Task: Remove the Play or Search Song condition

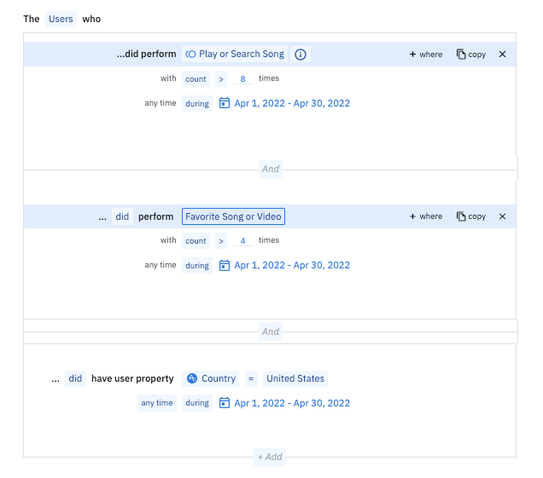Action: 502,55
